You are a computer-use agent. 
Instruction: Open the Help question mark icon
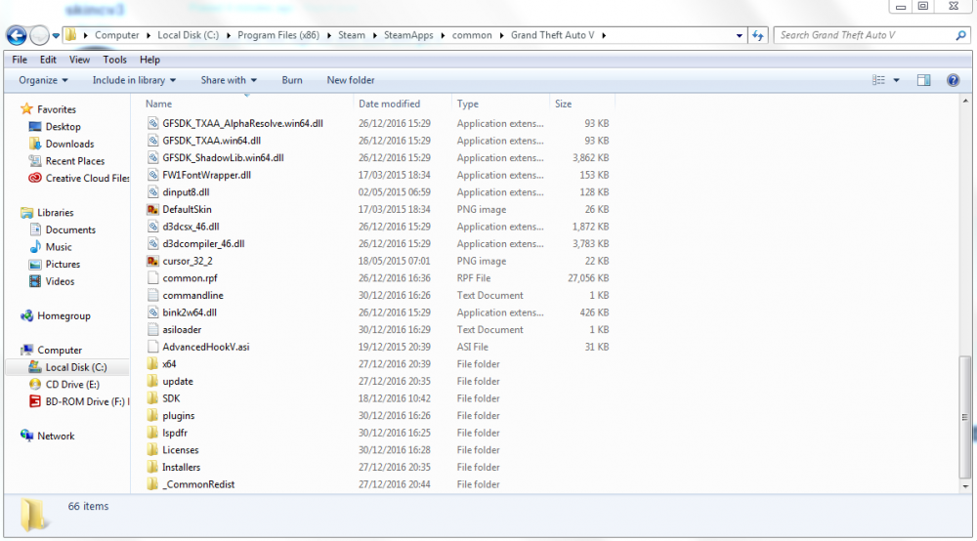tap(953, 80)
